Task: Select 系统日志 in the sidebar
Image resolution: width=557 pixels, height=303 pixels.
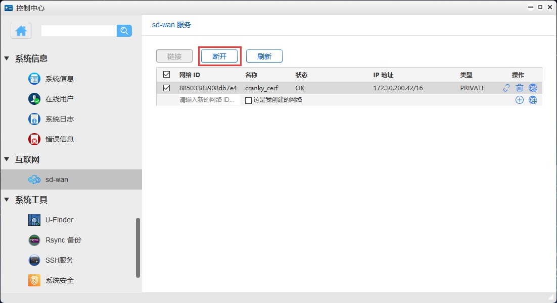Action: coord(57,119)
